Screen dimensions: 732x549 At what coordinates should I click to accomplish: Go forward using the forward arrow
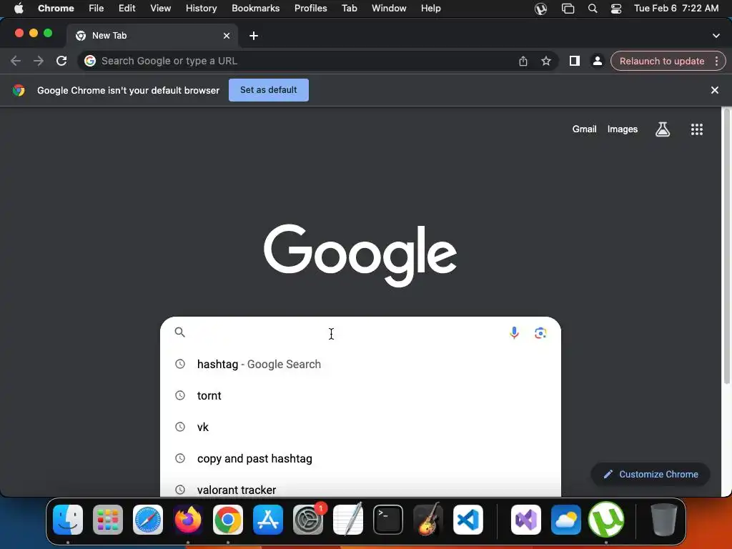click(39, 61)
